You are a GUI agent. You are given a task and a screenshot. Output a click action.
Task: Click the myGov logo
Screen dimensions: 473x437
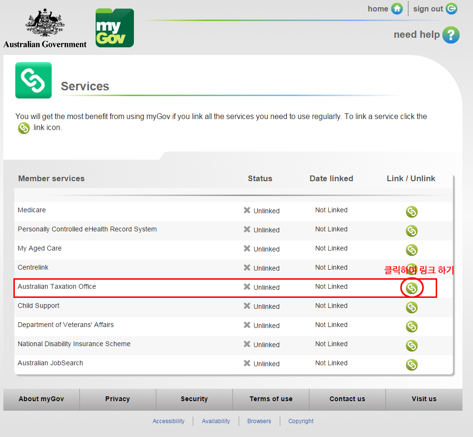[115, 28]
